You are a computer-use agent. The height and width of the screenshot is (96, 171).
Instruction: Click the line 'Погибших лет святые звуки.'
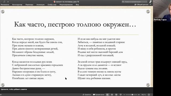[28, 78]
